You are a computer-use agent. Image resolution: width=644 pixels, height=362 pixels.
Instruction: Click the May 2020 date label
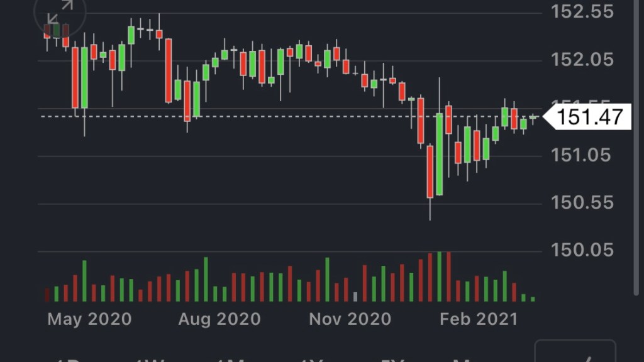(89, 319)
